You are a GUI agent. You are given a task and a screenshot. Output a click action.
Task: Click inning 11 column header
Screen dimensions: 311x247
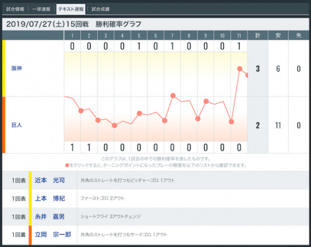[x=239, y=36]
